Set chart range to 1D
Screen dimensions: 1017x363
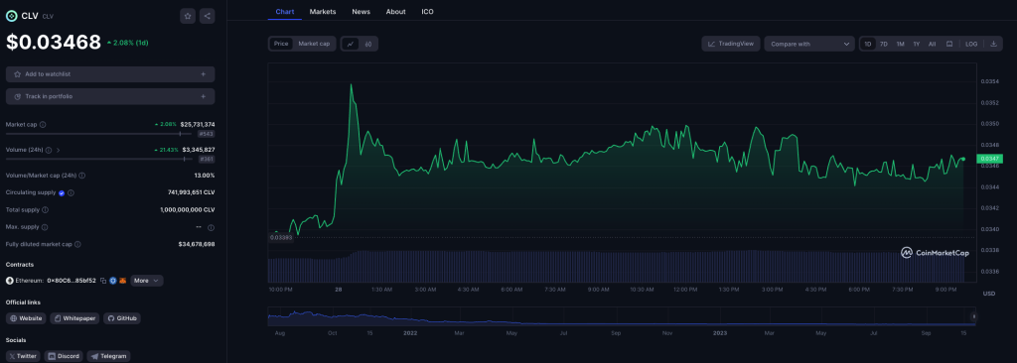(x=868, y=44)
